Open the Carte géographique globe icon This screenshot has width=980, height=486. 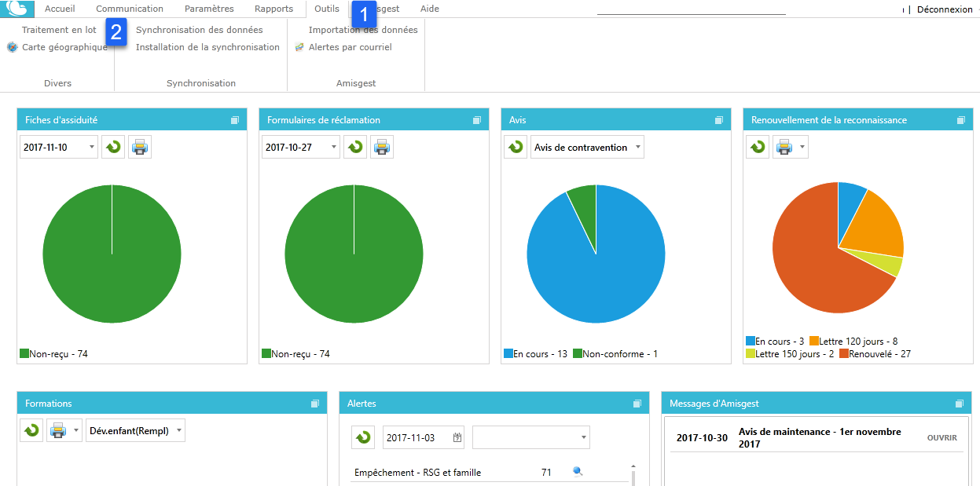(12, 47)
